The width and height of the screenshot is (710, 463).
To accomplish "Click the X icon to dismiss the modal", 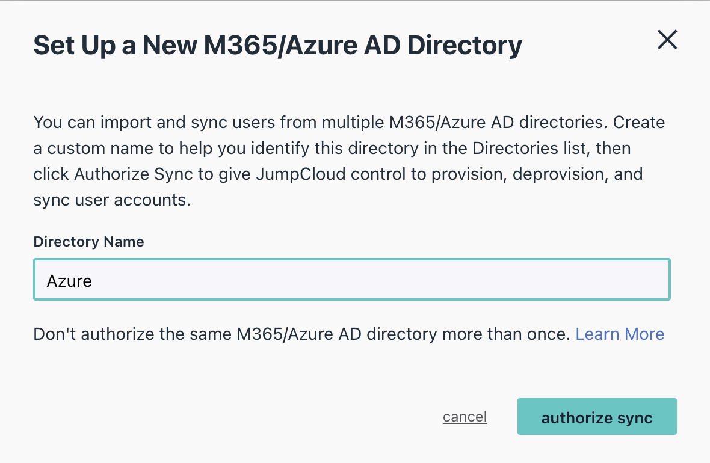I will tap(667, 40).
